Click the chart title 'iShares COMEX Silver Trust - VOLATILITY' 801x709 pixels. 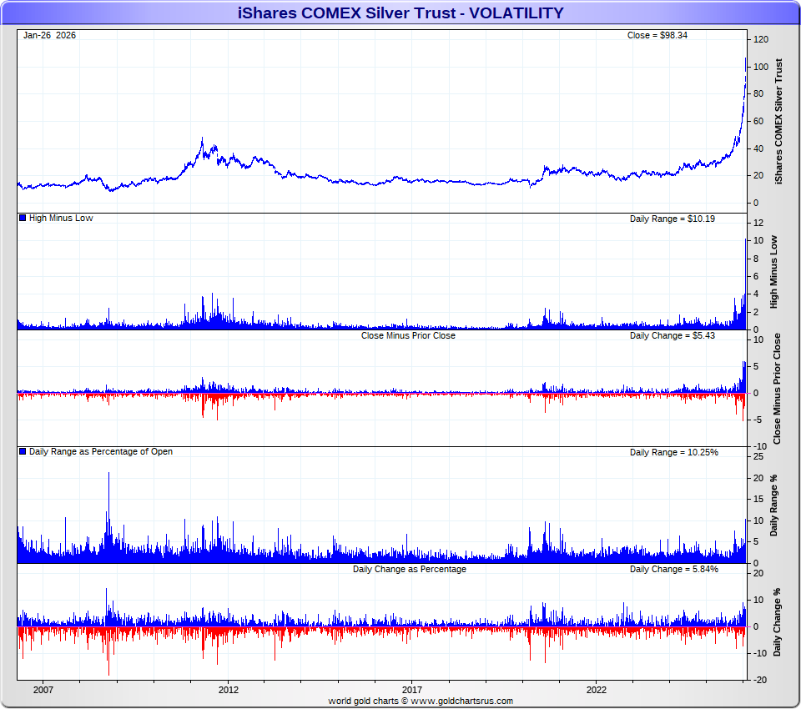click(x=400, y=13)
